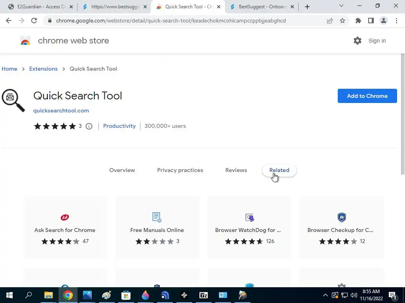Open a new browser tab
This screenshot has height=303, width=405.
[x=307, y=7]
